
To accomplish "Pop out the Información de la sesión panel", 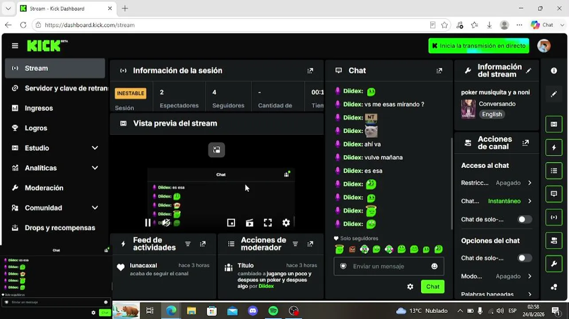I will 310,70.
